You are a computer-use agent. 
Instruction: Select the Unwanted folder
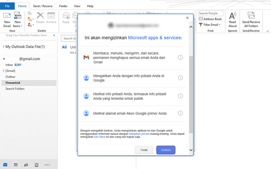29,83
